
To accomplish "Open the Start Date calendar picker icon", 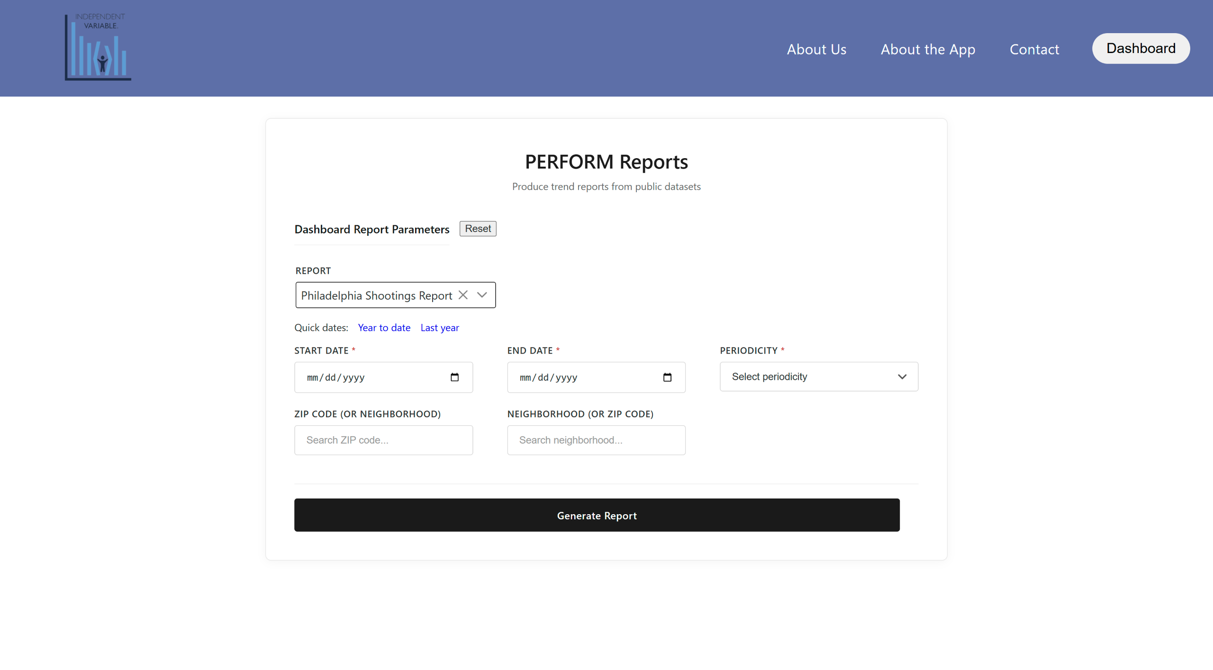I will 454,377.
